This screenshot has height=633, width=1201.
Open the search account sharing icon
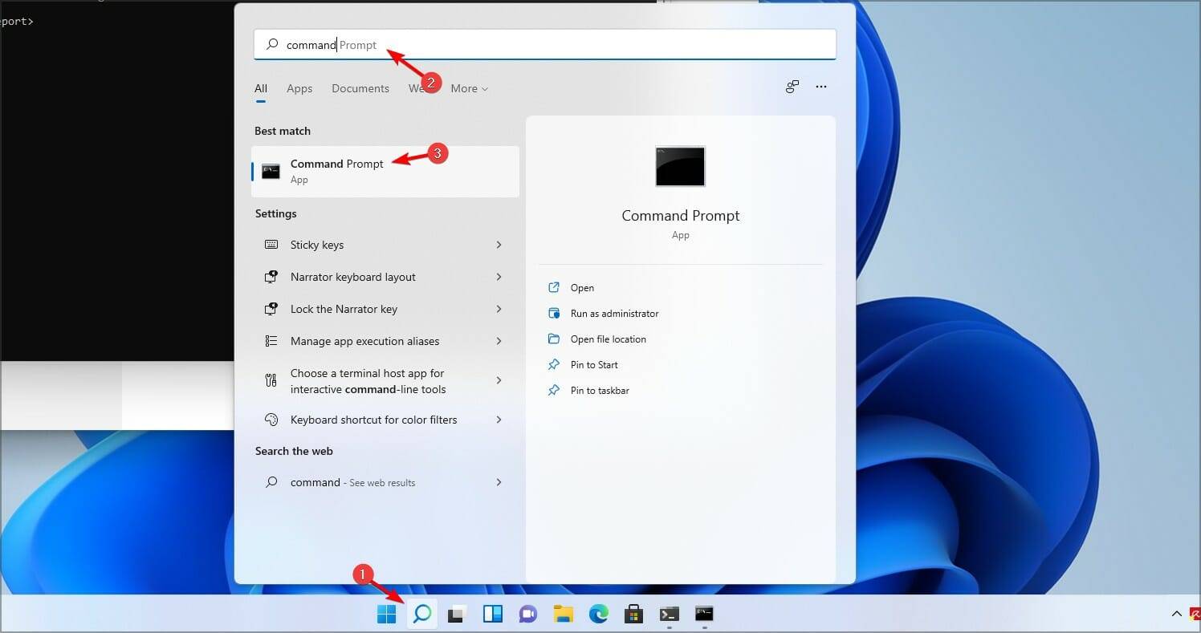click(x=792, y=87)
